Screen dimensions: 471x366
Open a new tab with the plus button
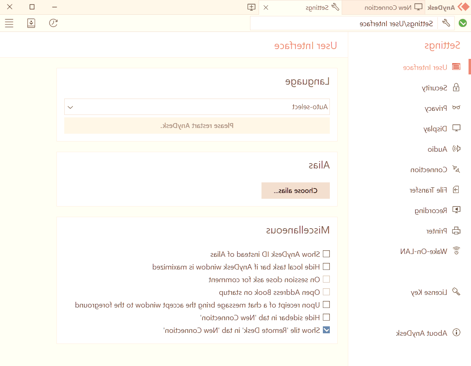pyautogui.click(x=251, y=7)
